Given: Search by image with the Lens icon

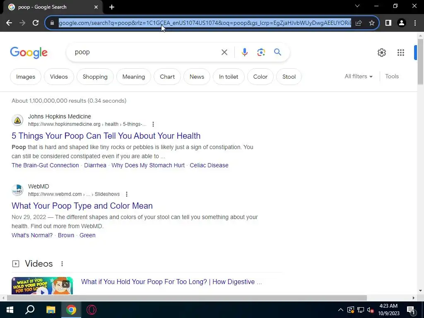Looking at the screenshot, I should (261, 52).
